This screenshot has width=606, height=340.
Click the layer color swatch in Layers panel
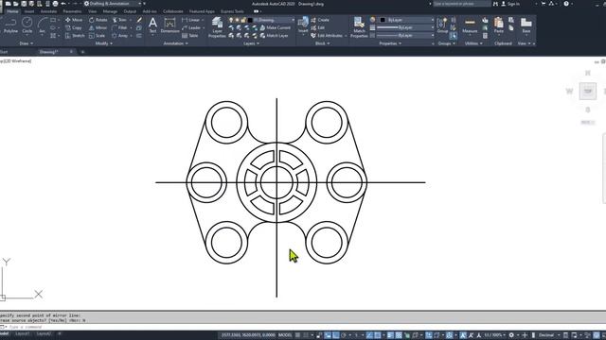250,20
